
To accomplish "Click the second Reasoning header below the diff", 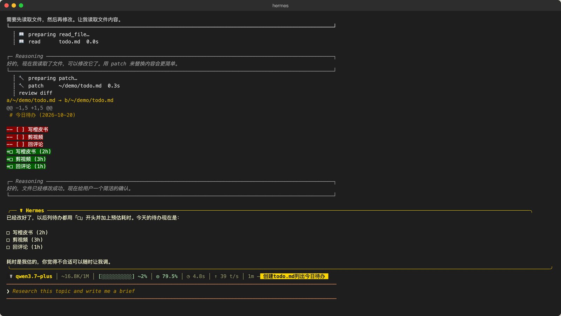I will pos(29,181).
